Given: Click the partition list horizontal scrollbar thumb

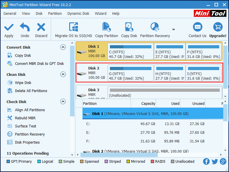Looking at the screenshot, I should 119,155.
